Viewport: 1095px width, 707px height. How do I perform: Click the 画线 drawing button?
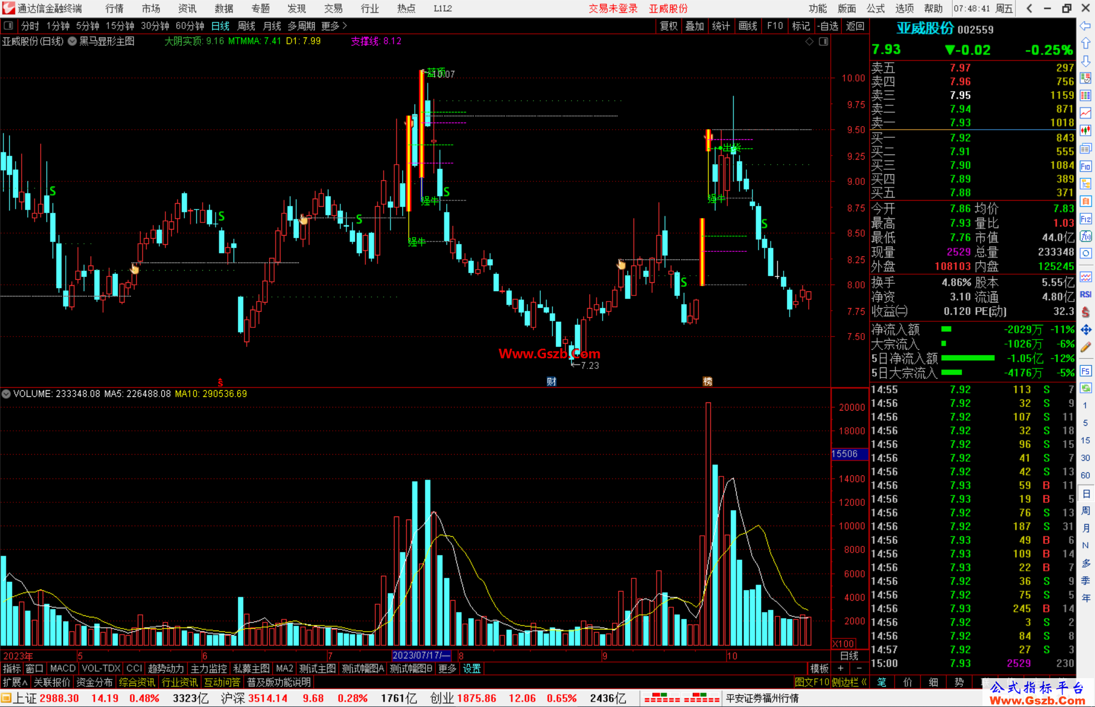[x=748, y=26]
